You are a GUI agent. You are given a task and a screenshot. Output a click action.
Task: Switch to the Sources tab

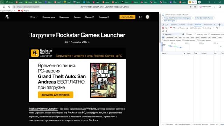point(190,25)
